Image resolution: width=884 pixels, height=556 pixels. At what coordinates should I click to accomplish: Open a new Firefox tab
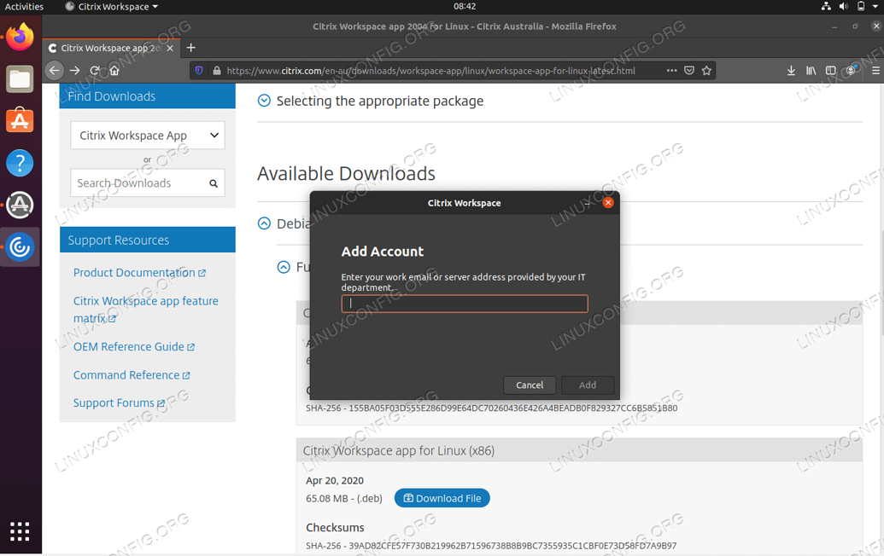pos(191,48)
